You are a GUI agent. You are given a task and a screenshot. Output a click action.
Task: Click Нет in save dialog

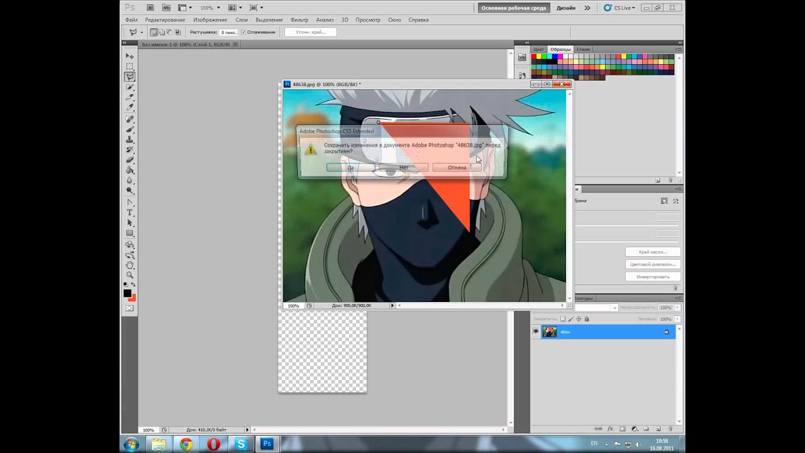(x=404, y=167)
